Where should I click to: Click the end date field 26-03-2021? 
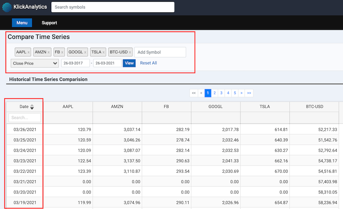[108, 63]
